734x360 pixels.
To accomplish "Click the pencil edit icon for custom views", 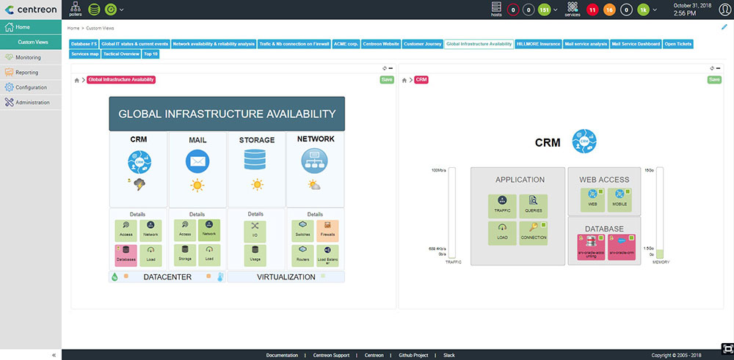I will 724,27.
